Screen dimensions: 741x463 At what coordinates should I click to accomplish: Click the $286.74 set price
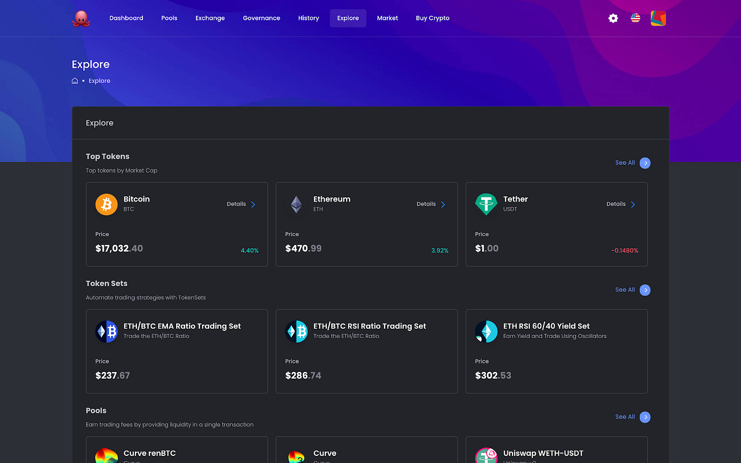pyautogui.click(x=303, y=375)
